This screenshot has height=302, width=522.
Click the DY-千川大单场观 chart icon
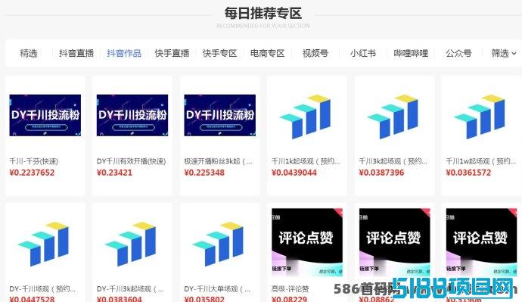(x=218, y=244)
